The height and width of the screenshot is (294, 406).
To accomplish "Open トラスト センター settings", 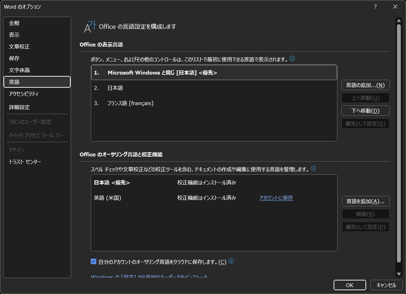I will (37, 162).
